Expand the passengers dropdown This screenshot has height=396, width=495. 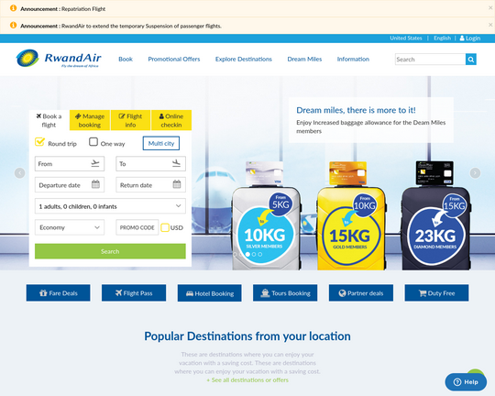click(x=110, y=206)
